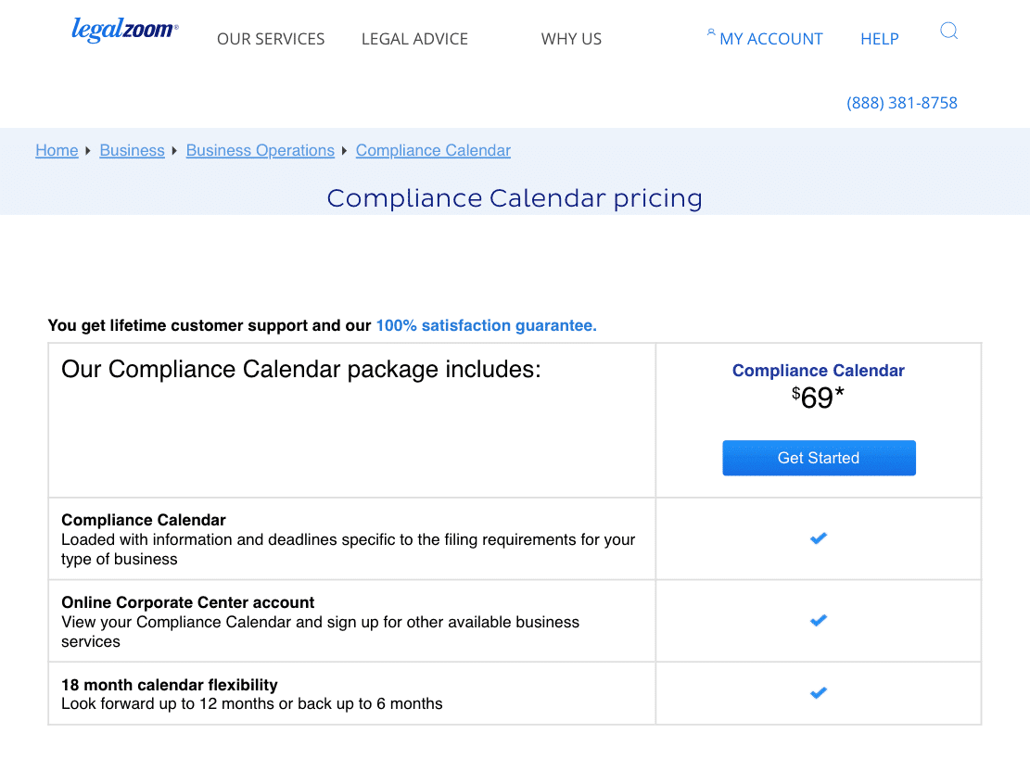Open the Compliance Calendar breadcrumb link
The width and height of the screenshot is (1030, 771).
pos(433,150)
